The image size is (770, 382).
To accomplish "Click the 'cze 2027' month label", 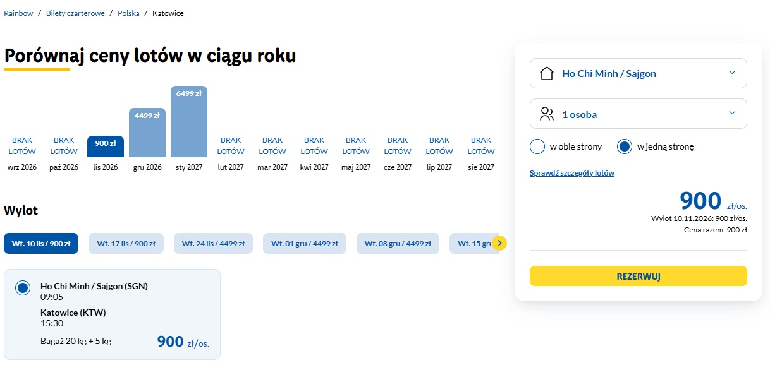I will pos(398,167).
